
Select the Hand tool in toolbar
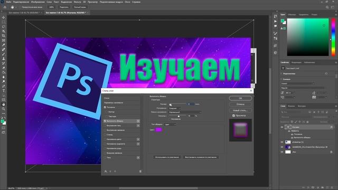[4, 104]
